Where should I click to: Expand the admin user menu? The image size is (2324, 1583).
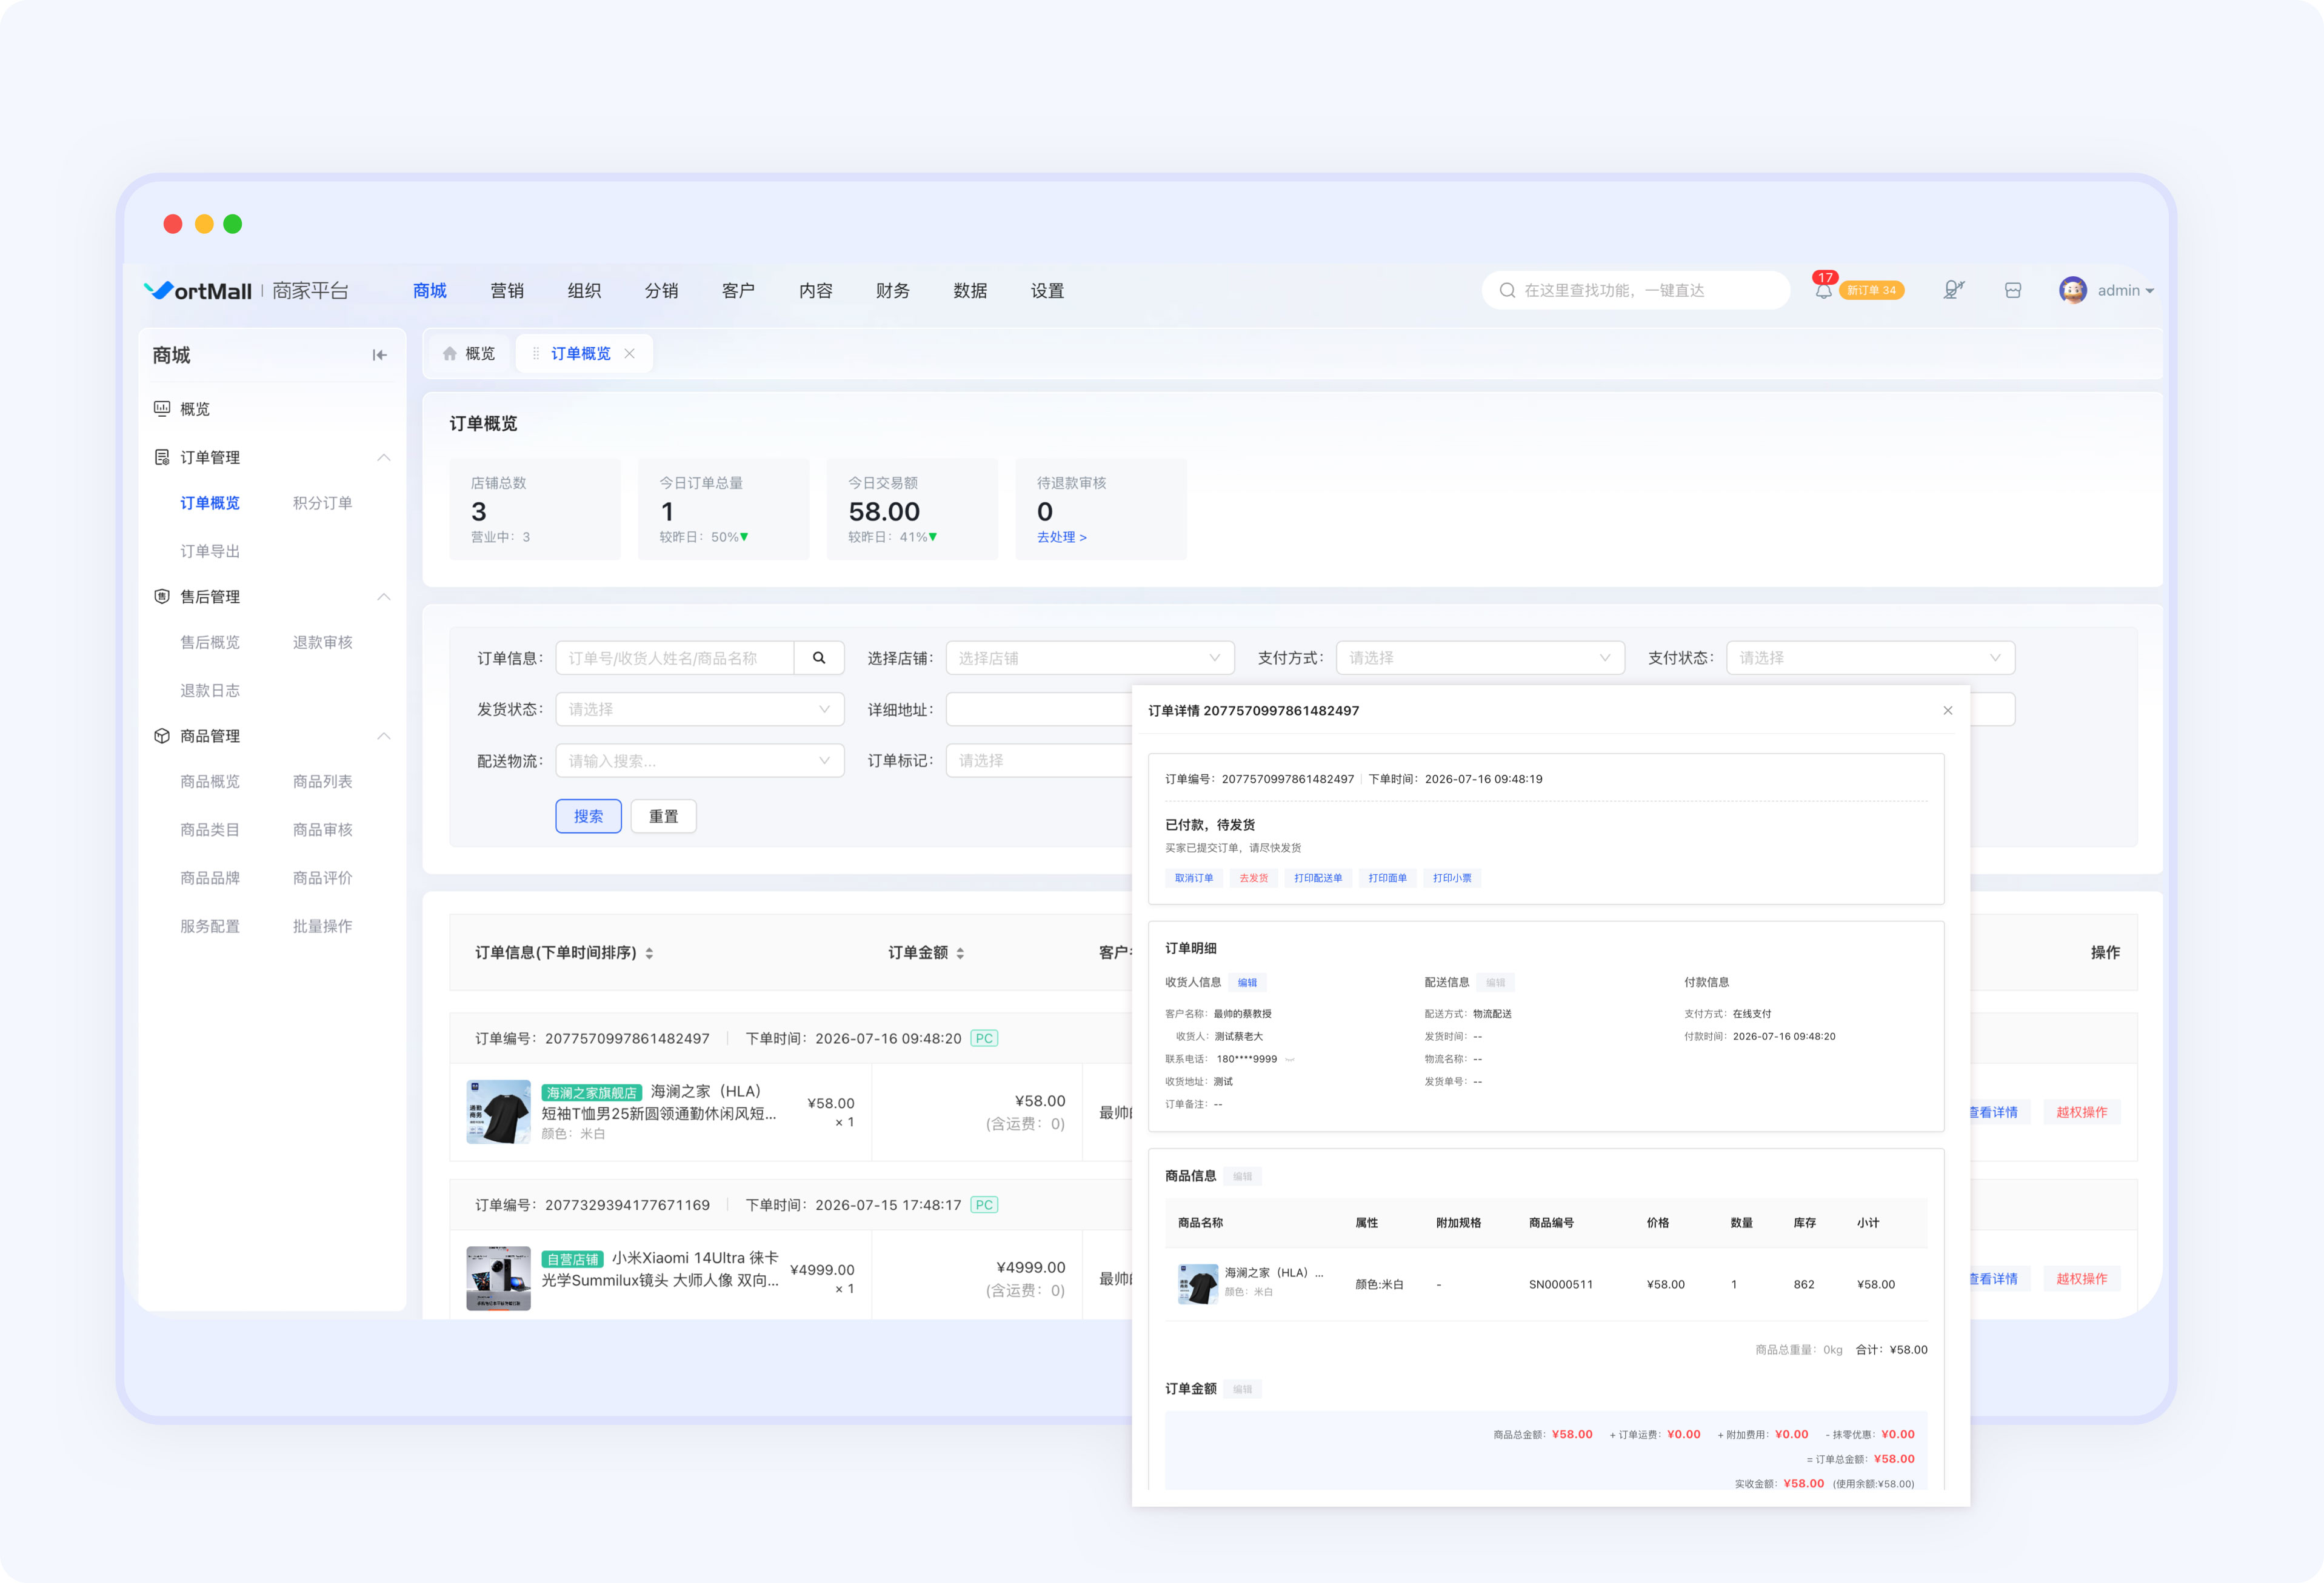[2107, 290]
